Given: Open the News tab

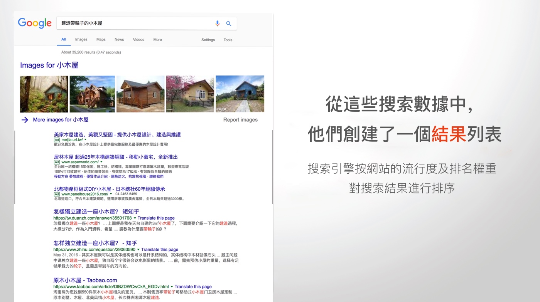Looking at the screenshot, I should (x=119, y=39).
